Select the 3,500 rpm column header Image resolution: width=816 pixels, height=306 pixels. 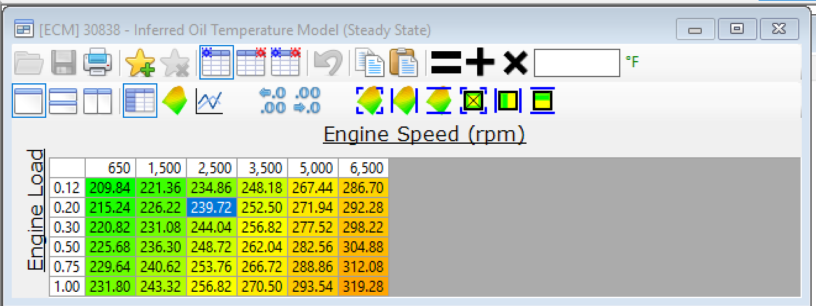pyautogui.click(x=262, y=168)
